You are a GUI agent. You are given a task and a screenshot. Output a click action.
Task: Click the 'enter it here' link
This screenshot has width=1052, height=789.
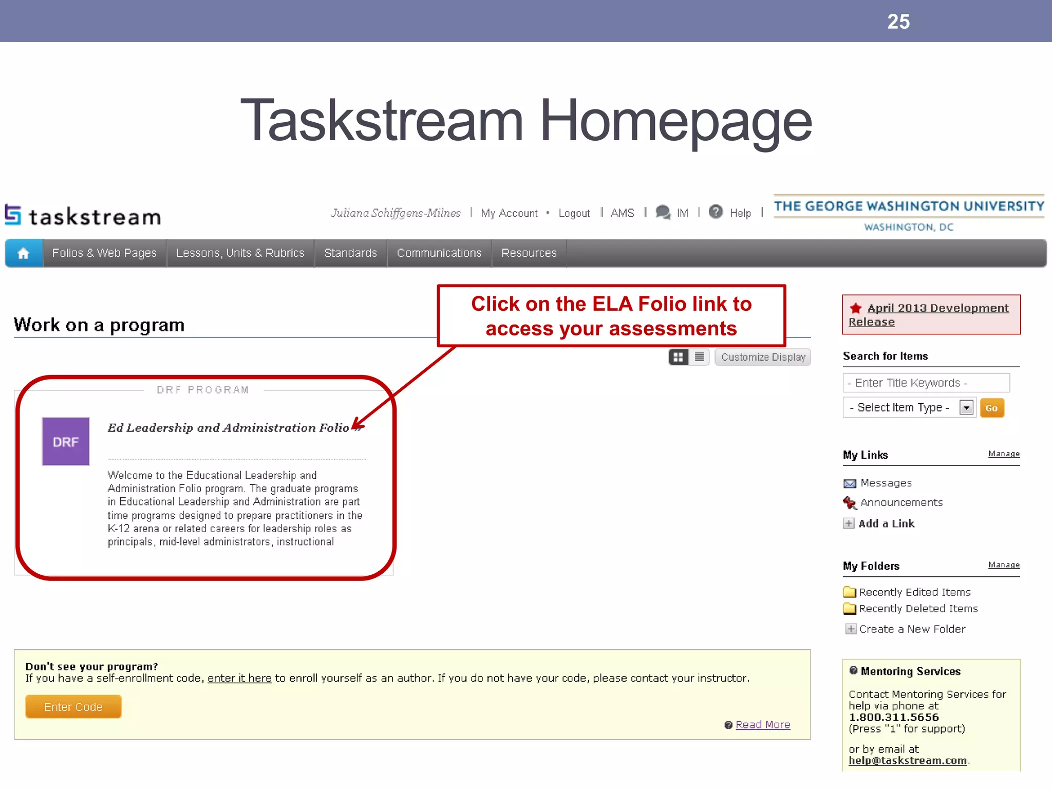coord(239,678)
